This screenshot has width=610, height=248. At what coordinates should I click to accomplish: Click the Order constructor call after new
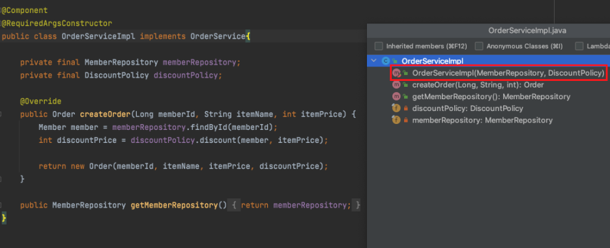coord(101,166)
